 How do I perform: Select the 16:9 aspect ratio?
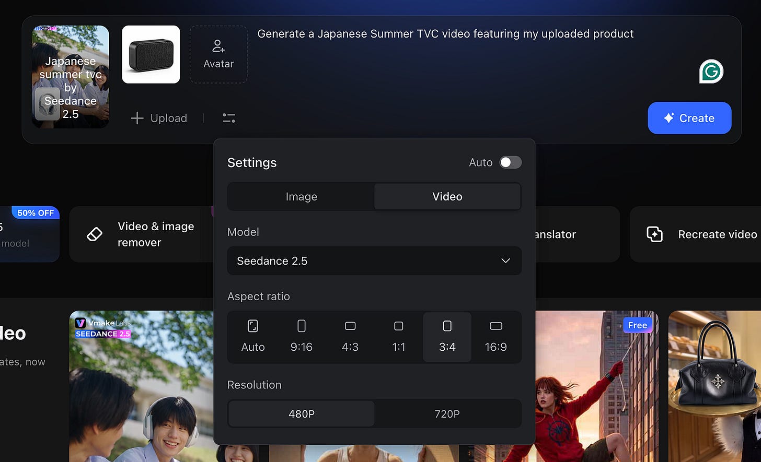[496, 337]
